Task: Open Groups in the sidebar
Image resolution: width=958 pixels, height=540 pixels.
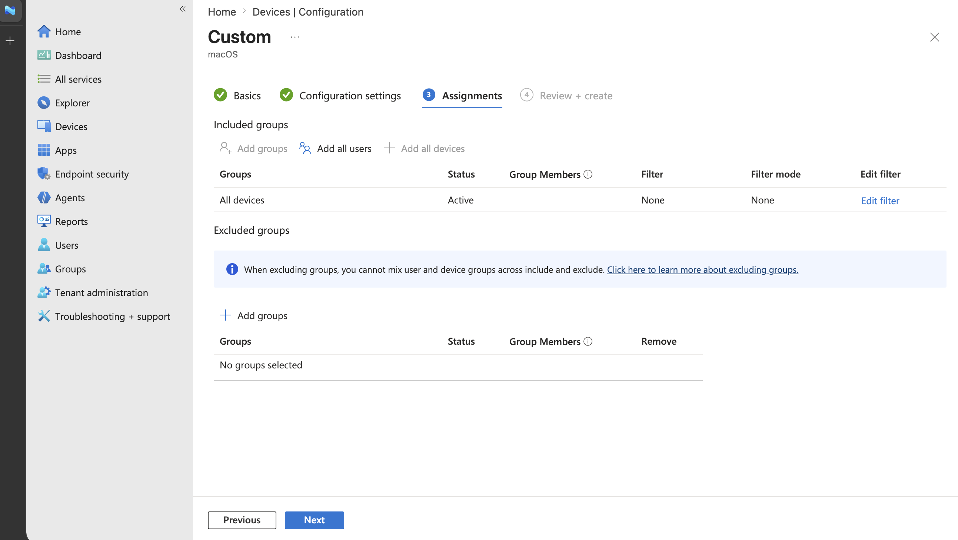Action: [x=70, y=269]
